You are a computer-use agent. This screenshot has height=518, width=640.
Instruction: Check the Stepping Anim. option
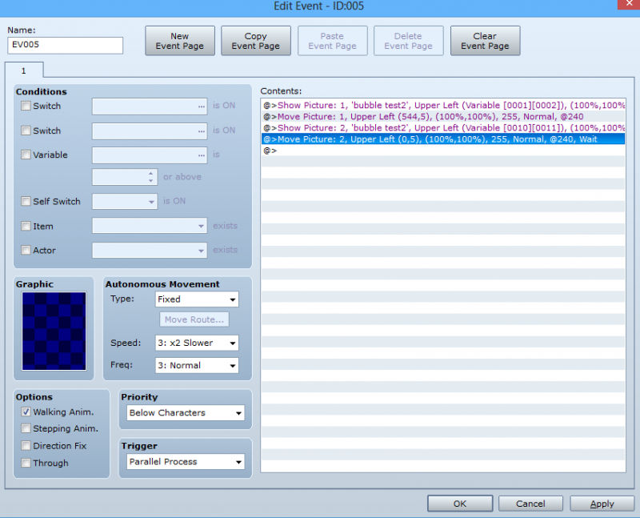pyautogui.click(x=26, y=428)
